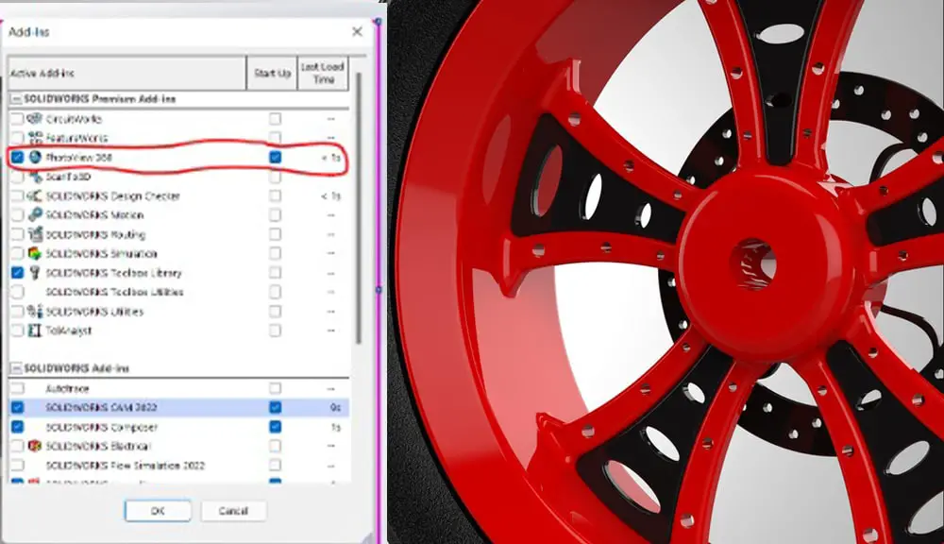Click the SOLIDWORKS Design Checker icon
944x544 pixels.
(x=35, y=195)
